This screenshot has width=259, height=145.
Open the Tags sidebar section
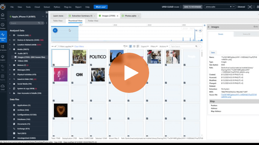(3, 67)
